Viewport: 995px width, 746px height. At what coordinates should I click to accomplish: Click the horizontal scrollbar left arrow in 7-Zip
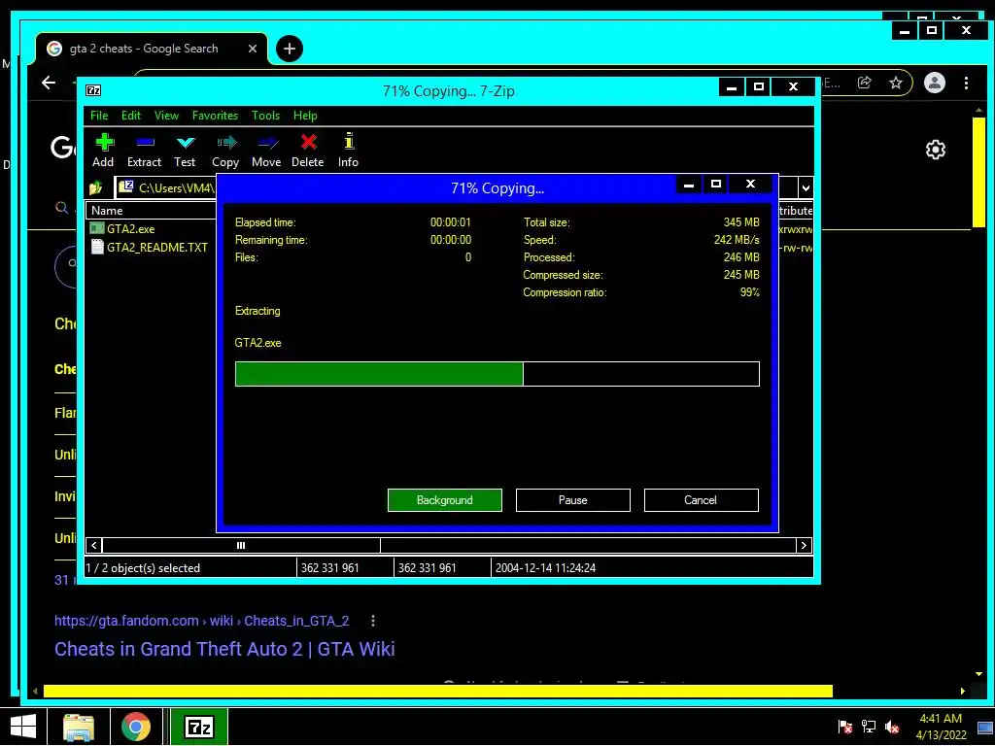94,546
